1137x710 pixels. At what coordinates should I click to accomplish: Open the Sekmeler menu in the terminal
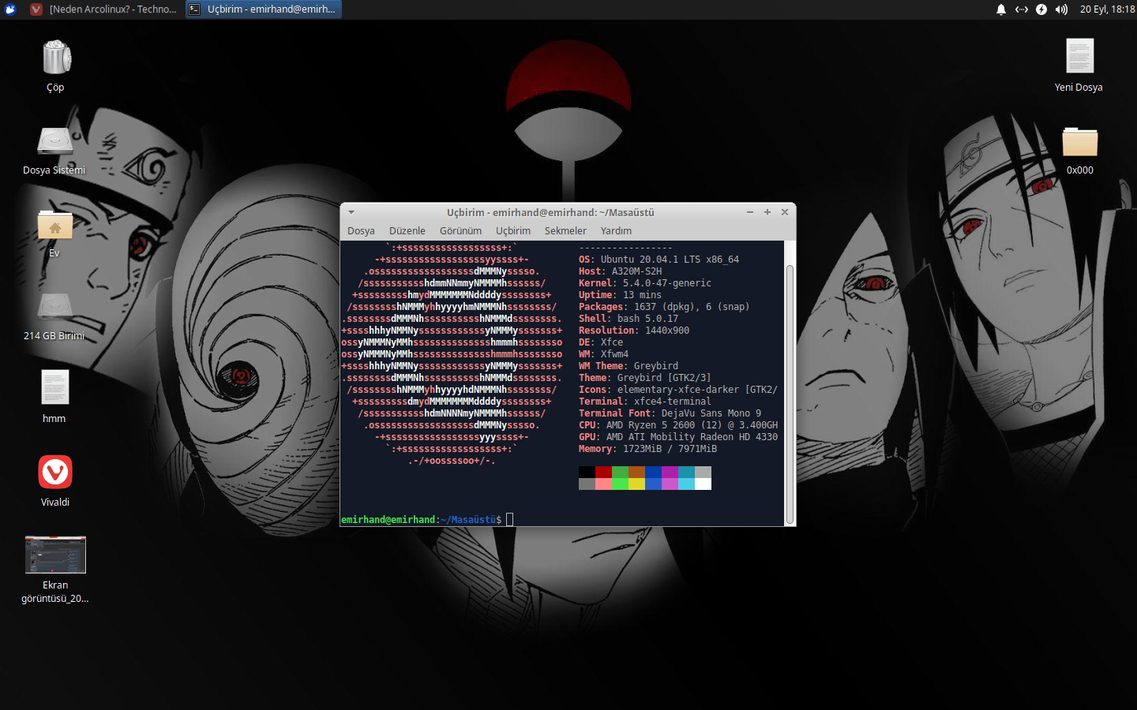tap(565, 231)
